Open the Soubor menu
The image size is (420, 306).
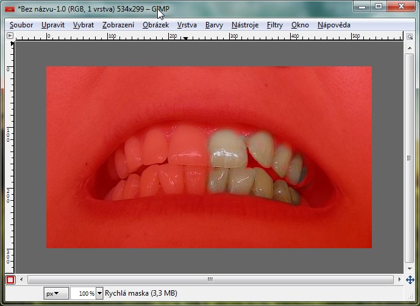pyautogui.click(x=21, y=25)
